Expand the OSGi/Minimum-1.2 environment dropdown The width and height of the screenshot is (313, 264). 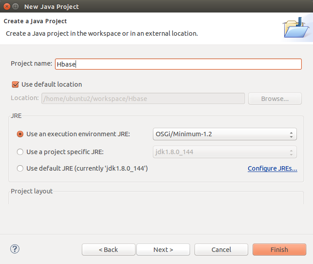[x=224, y=134]
